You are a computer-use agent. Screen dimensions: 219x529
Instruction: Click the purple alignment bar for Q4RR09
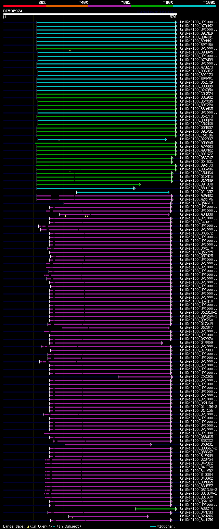click(106, 343)
